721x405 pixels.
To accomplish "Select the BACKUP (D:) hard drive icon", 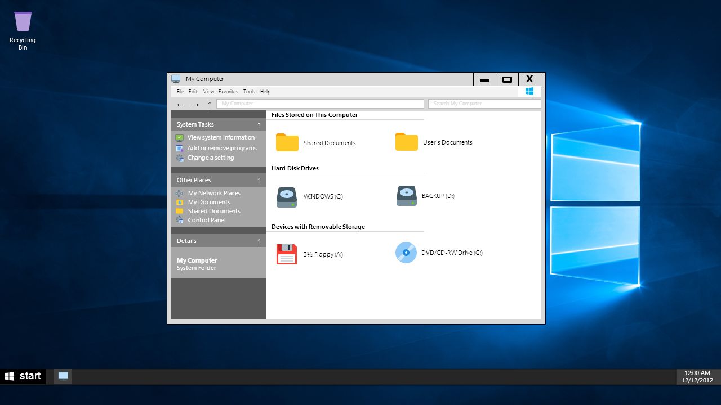I will point(407,196).
